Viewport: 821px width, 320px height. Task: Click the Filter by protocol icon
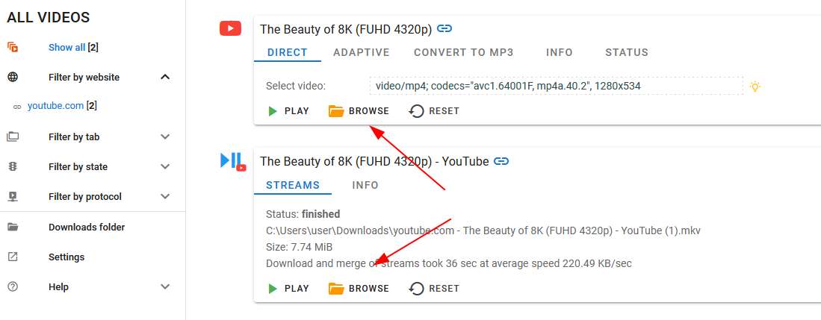point(13,197)
